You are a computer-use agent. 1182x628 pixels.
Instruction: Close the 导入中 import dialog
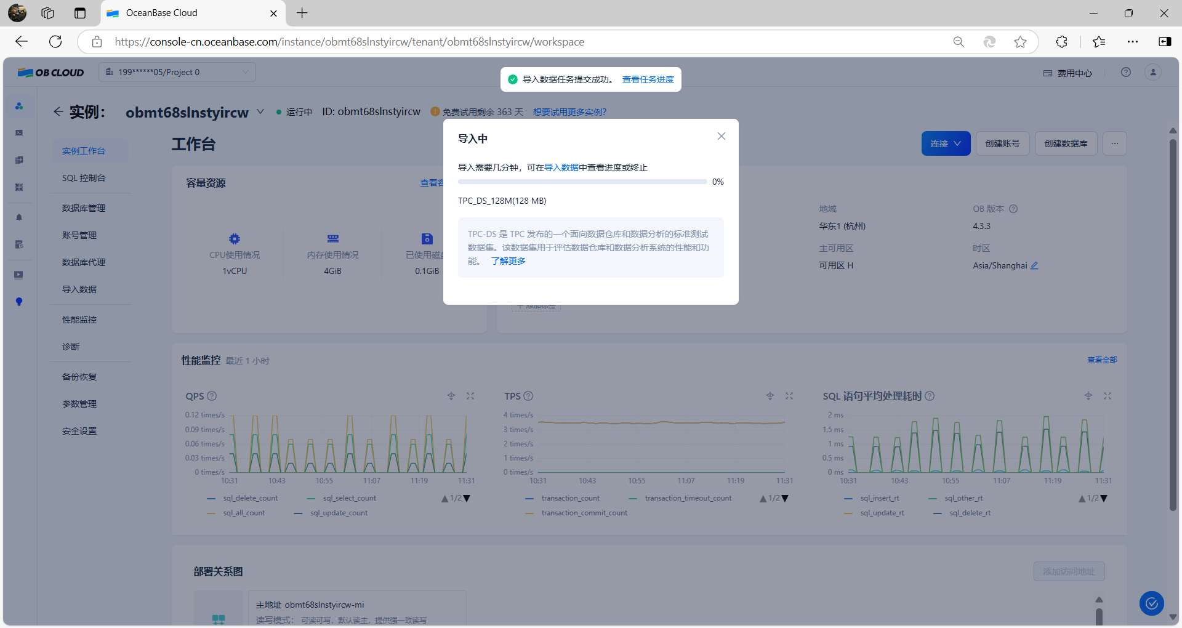pos(722,136)
